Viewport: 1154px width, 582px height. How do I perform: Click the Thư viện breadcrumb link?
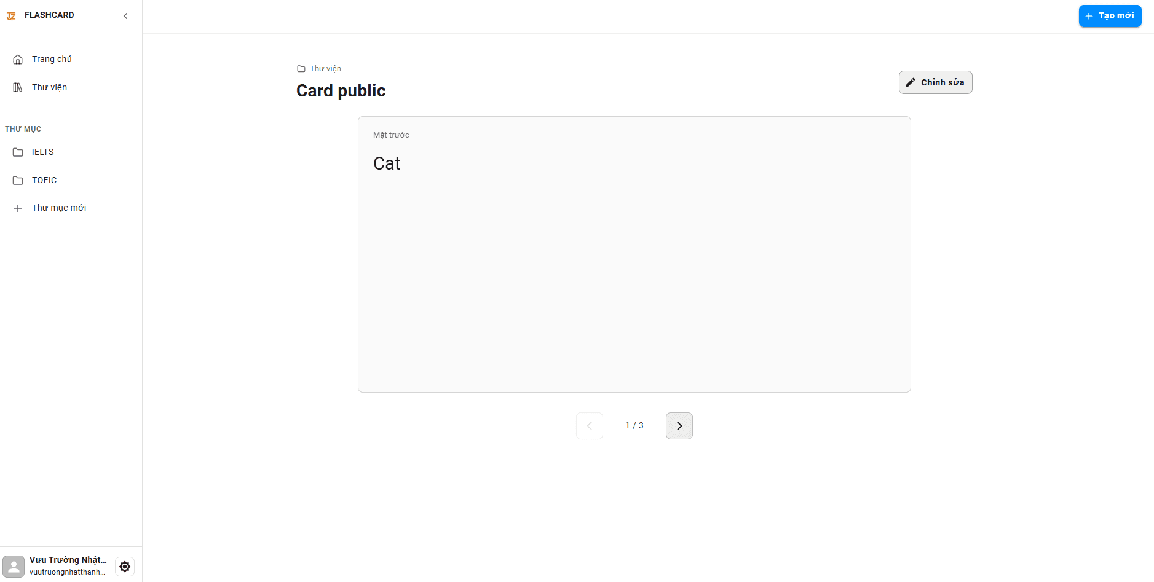pyautogui.click(x=325, y=69)
